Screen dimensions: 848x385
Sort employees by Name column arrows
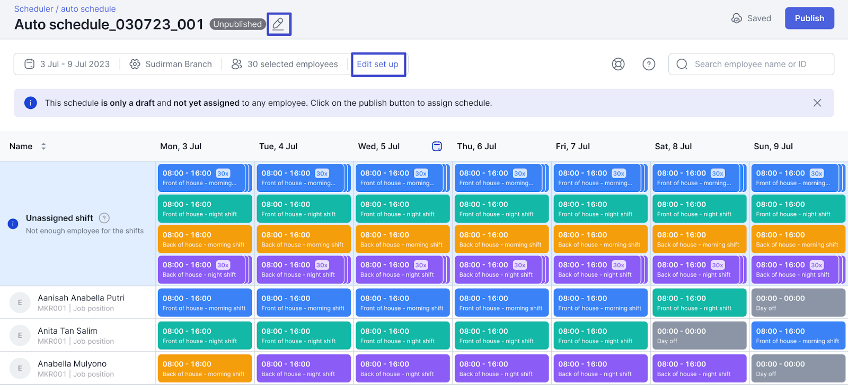pos(43,146)
